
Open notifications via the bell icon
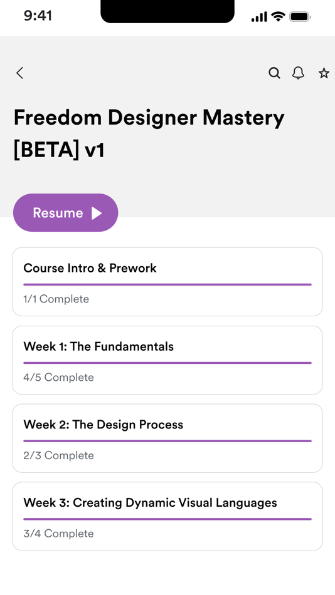(x=298, y=73)
